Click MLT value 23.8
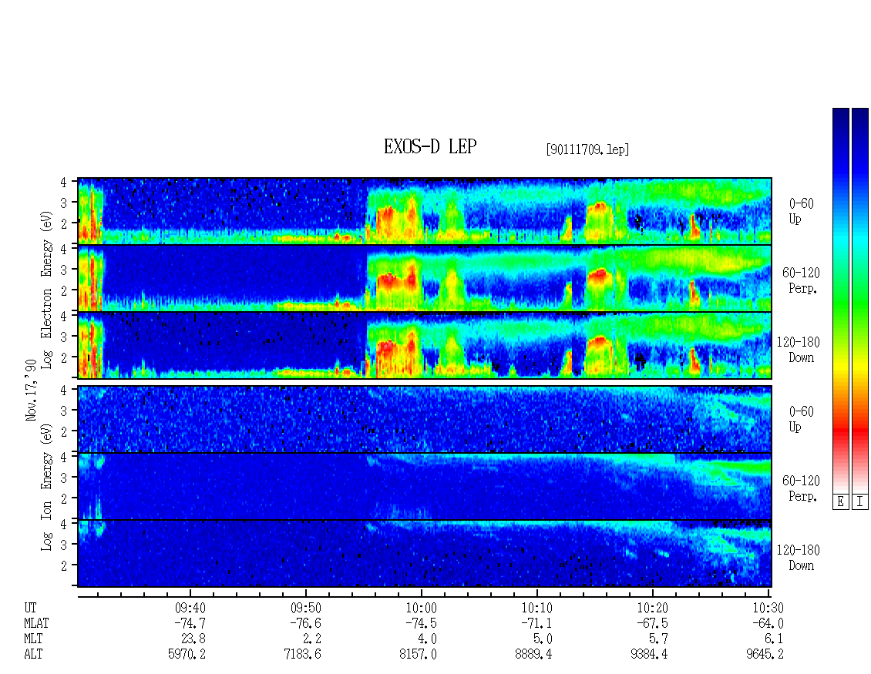This screenshot has height=674, width=871. click(193, 639)
